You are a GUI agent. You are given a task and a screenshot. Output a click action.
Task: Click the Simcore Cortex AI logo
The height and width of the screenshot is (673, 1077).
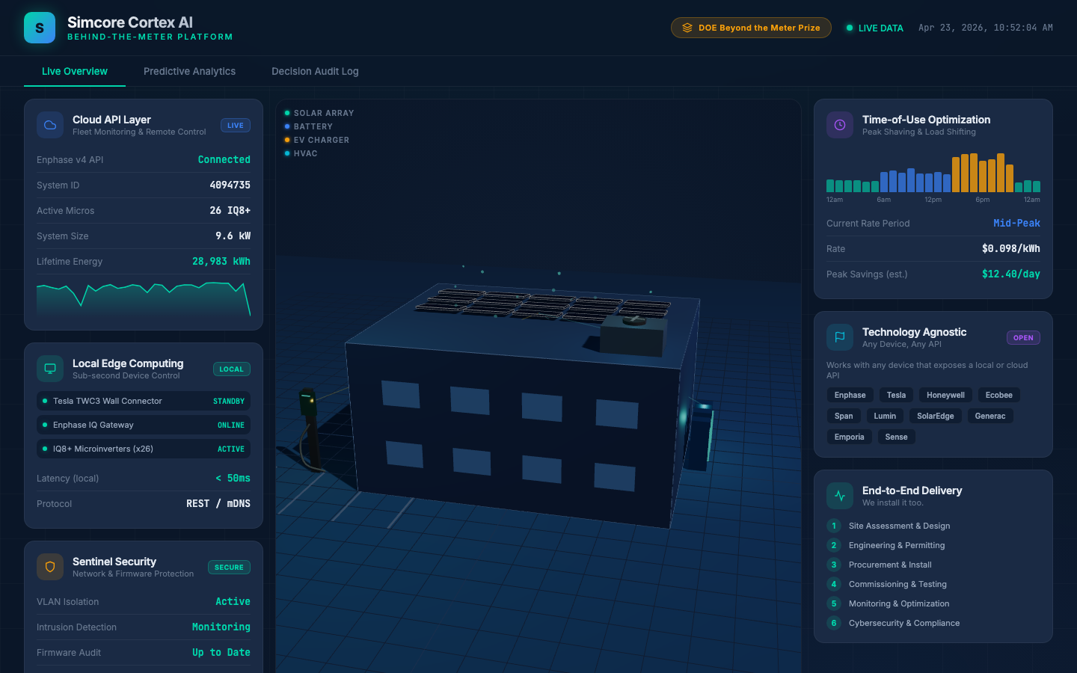coord(39,27)
